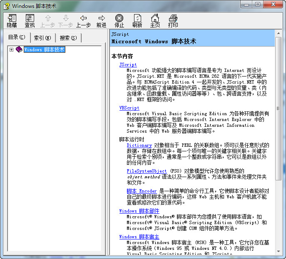Click the 查找 (Locate) toolbar icon
Image resolution: width=286 pixels, height=259 pixels.
coord(30,21)
